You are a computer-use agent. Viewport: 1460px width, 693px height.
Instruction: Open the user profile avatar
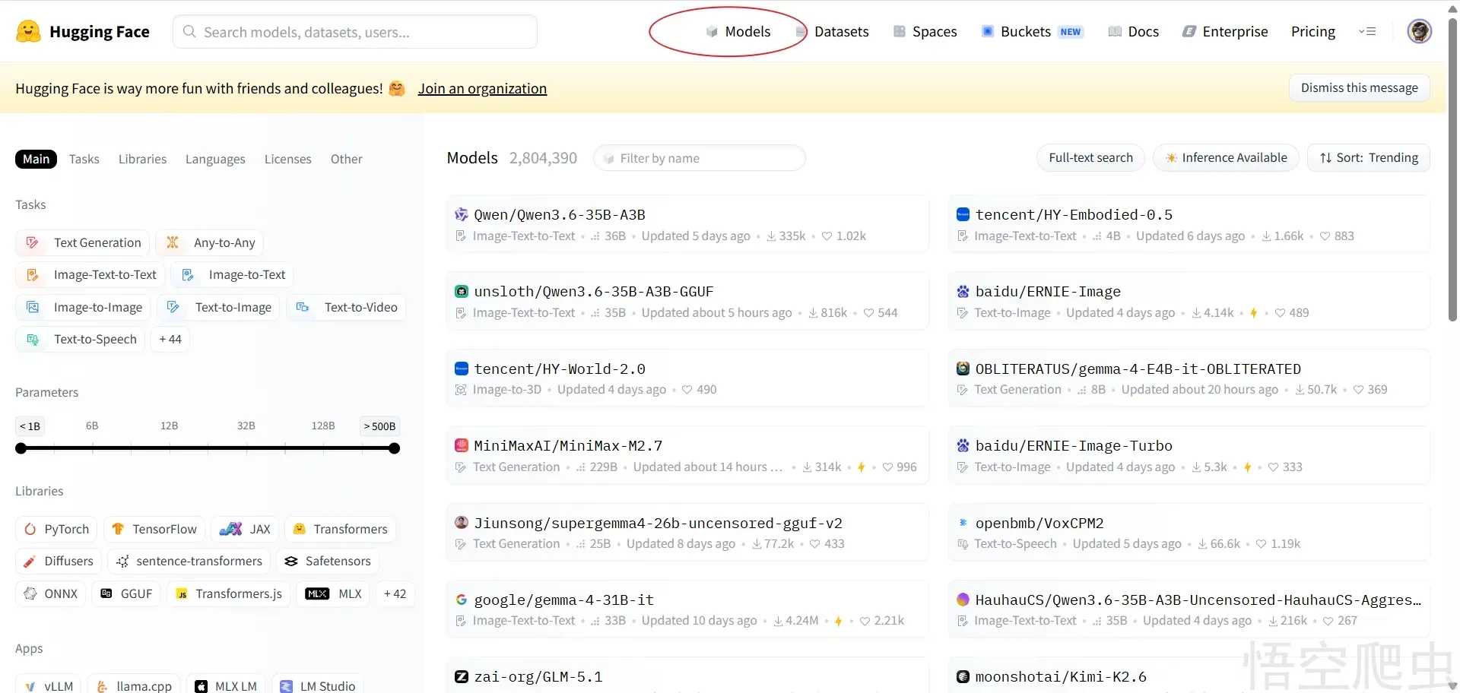coord(1419,31)
